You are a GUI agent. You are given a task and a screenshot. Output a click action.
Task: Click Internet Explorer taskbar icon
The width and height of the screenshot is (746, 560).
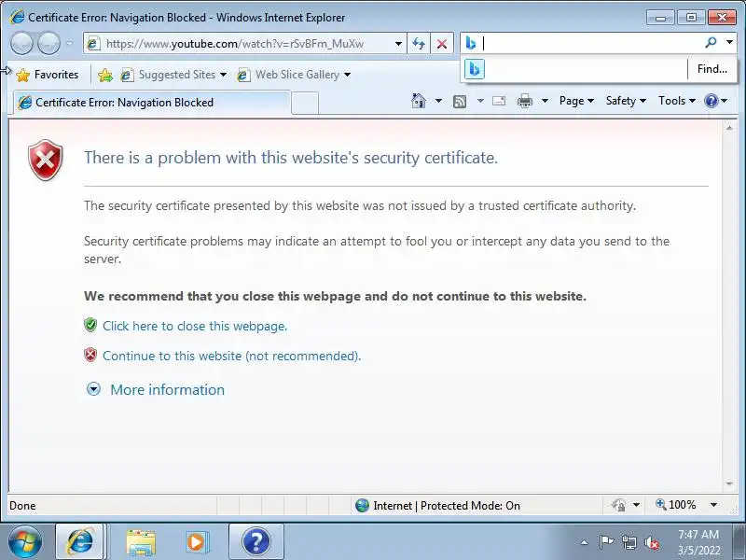(x=80, y=542)
